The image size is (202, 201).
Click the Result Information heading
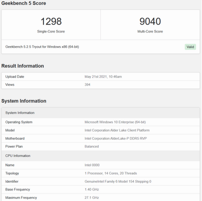[23, 66]
